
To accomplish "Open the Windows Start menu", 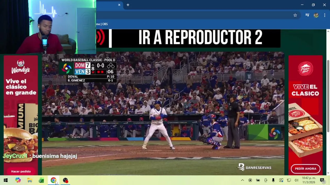I will [6, 180].
